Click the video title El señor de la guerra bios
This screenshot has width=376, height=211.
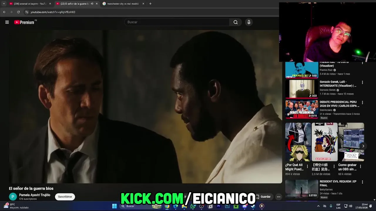click(x=31, y=188)
